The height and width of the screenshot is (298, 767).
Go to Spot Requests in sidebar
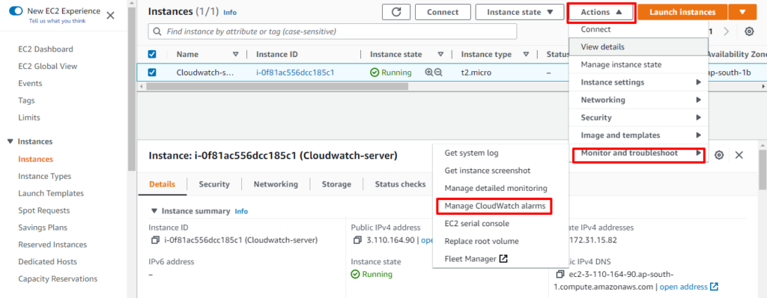point(44,210)
